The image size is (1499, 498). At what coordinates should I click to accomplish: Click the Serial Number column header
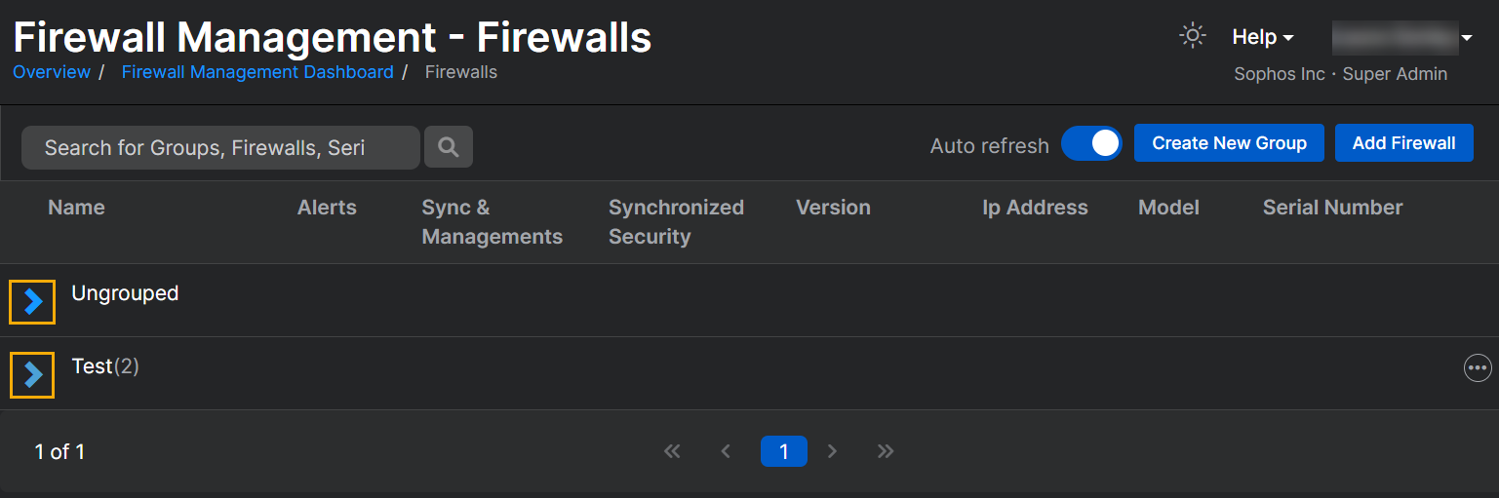(1332, 208)
